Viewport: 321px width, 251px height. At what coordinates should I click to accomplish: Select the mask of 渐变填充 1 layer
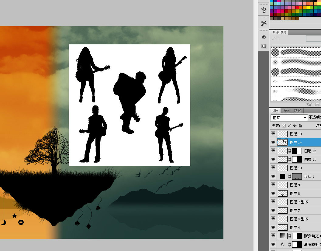297,236
